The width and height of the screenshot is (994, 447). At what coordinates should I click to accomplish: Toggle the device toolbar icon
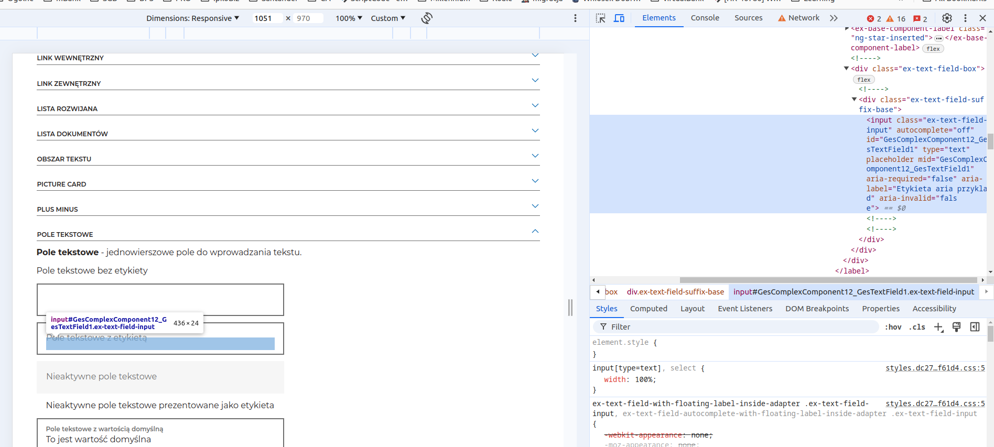619,18
